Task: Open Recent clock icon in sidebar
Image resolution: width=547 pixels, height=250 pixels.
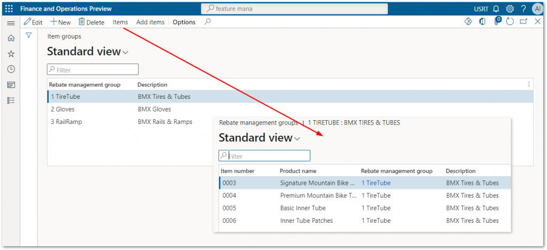Action: (11, 69)
